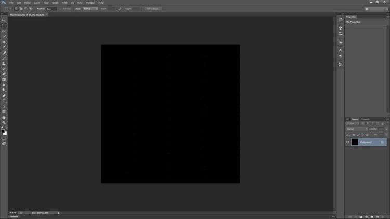Swap foreground and background colors
The width and height of the screenshot is (390, 219).
(6, 127)
